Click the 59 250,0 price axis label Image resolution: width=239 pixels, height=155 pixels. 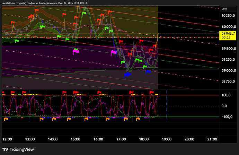228,60
